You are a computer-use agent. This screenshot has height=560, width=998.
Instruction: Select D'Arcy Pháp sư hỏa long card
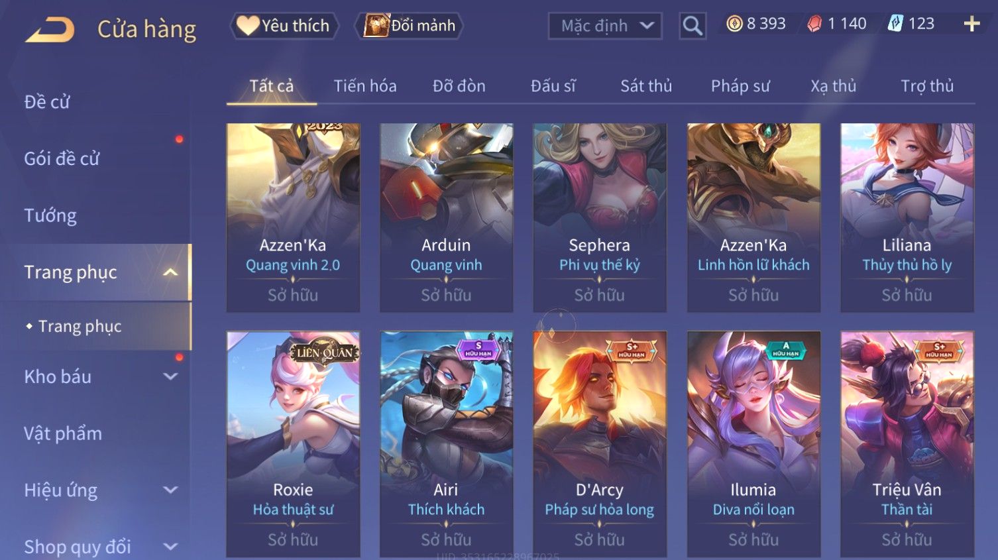pos(600,444)
